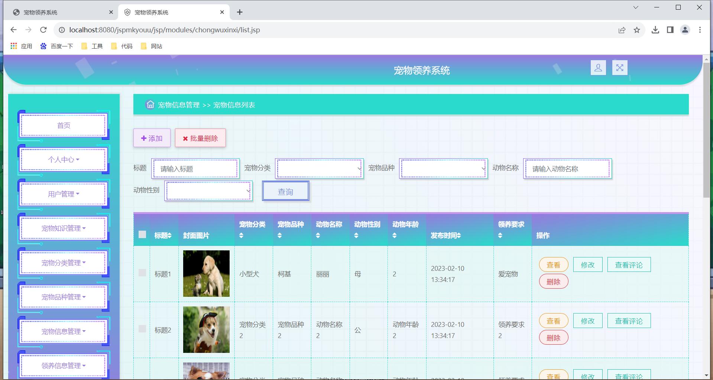Image resolution: width=713 pixels, height=380 pixels.
Task: Click 修改 for the 标题2 row
Action: [588, 321]
